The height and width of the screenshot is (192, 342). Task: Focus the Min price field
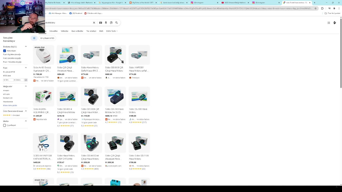pyautogui.click(x=8, y=80)
